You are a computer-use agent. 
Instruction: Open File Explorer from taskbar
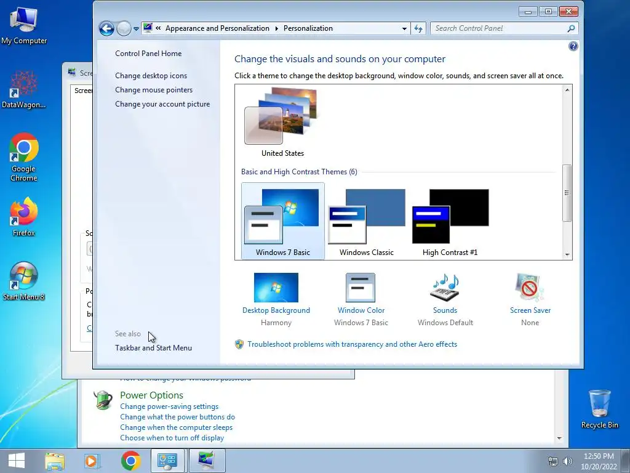pos(55,461)
